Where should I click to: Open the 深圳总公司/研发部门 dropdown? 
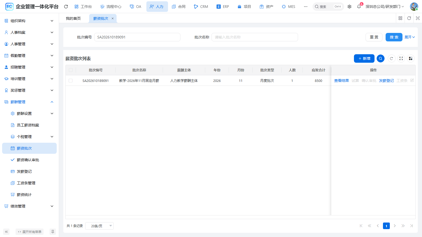tap(385, 7)
